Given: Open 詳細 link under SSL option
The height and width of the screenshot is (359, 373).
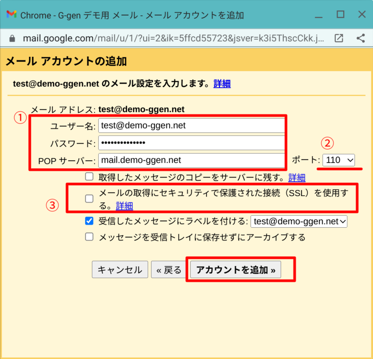Looking at the screenshot, I should (124, 205).
